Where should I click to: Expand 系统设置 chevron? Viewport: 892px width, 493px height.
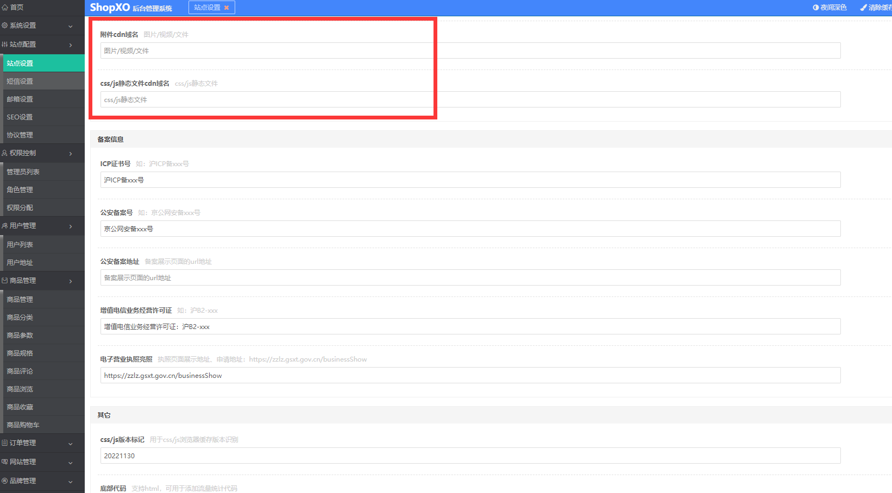71,26
